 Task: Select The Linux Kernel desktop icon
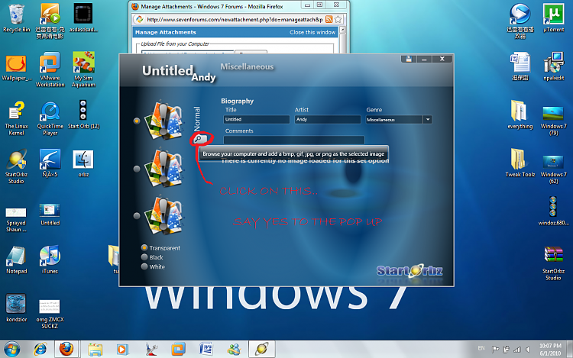pos(17,118)
